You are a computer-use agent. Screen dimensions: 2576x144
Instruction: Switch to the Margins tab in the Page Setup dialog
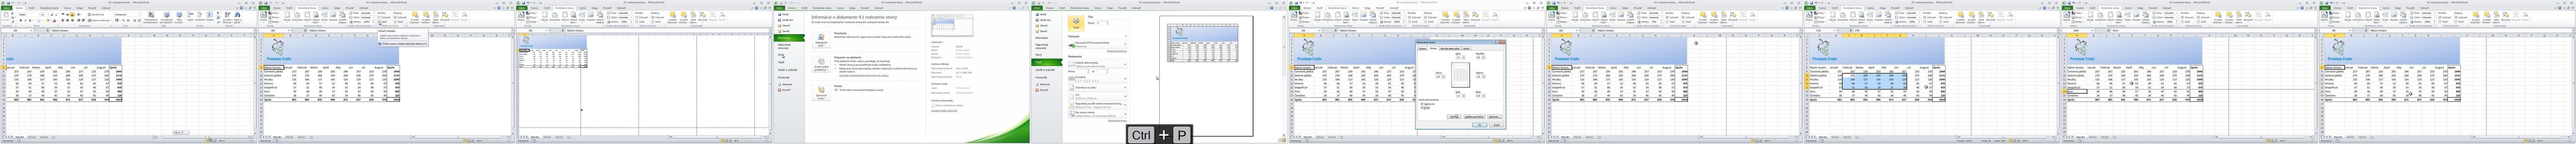[1433, 49]
